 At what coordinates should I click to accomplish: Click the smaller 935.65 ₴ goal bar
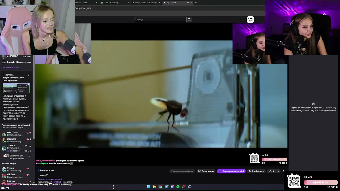point(274,159)
